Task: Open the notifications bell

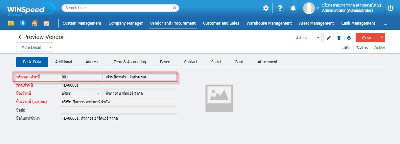Action: (293, 9)
